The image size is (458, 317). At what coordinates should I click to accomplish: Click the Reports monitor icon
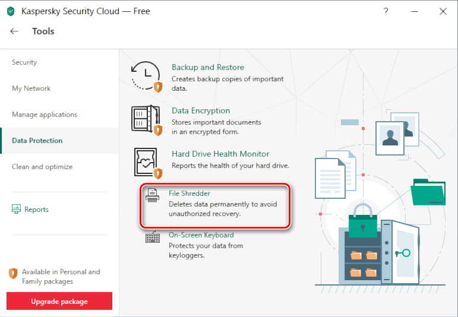click(x=17, y=209)
